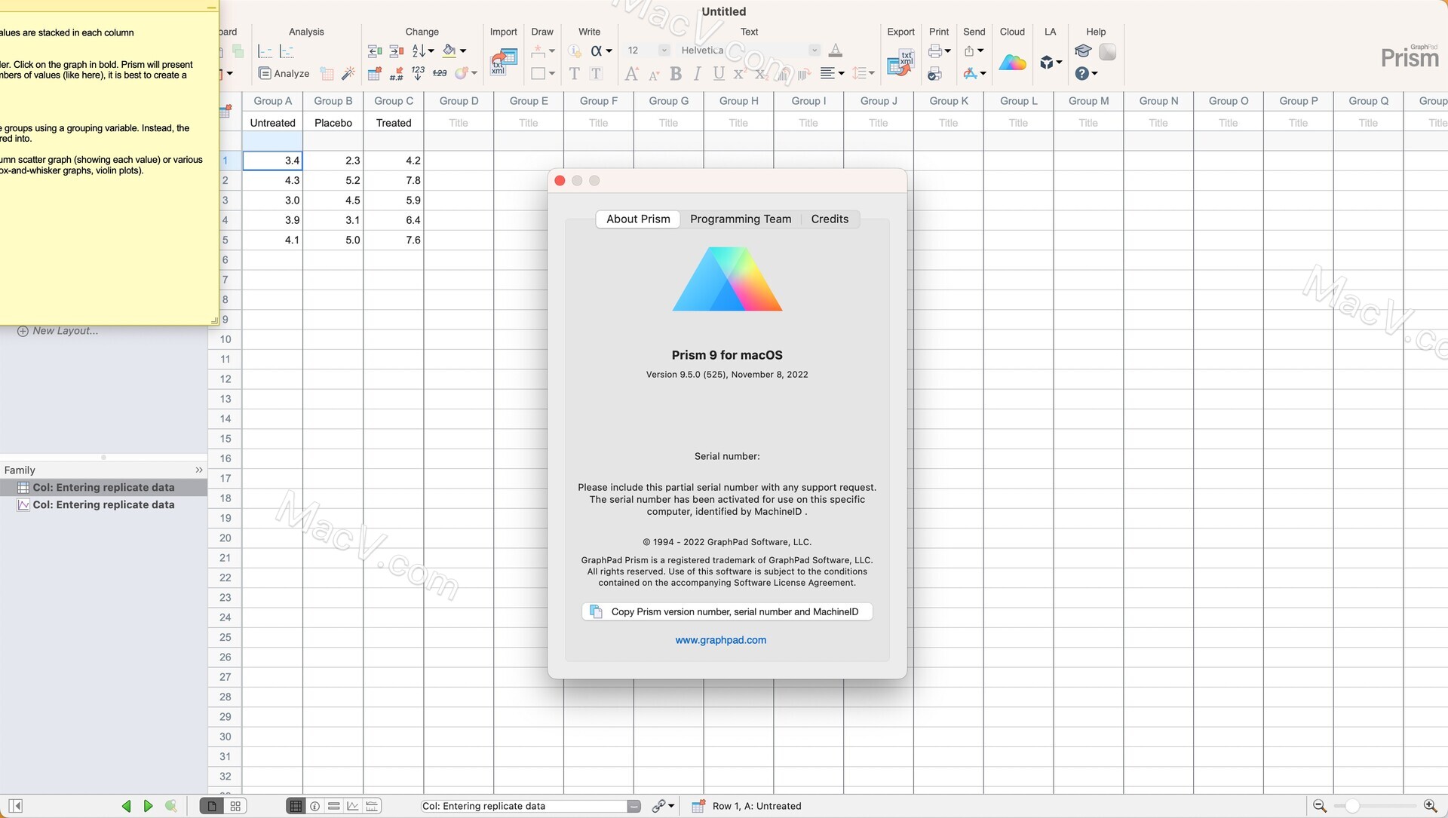Select the Group D column header

click(x=459, y=101)
